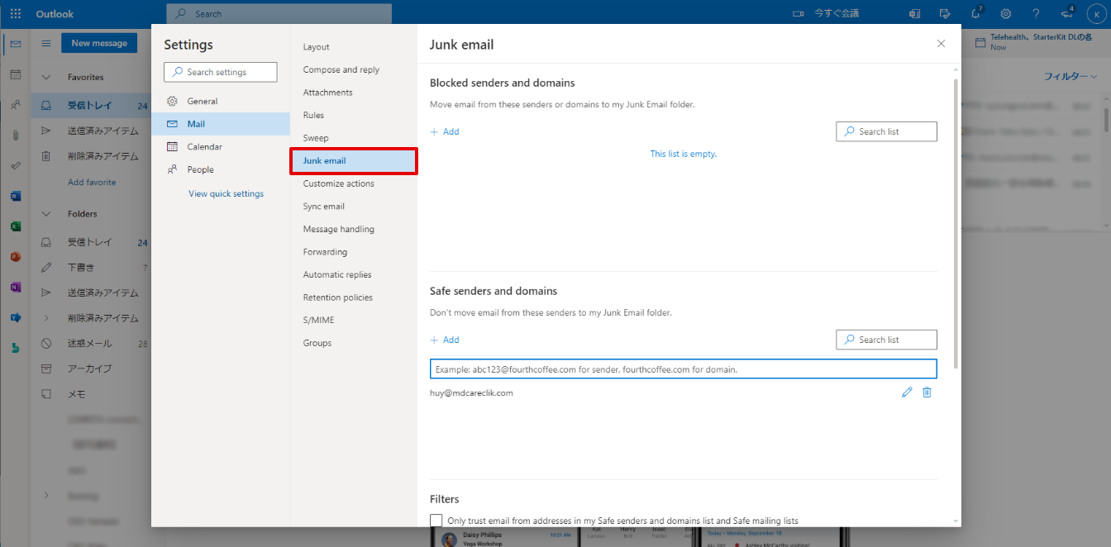
Task: Open the Junk email settings
Action: pyautogui.click(x=354, y=160)
